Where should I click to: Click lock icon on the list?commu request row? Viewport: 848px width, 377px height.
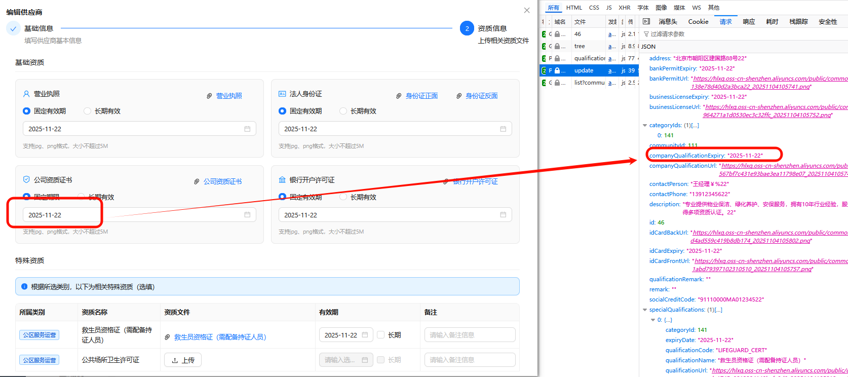(x=557, y=83)
